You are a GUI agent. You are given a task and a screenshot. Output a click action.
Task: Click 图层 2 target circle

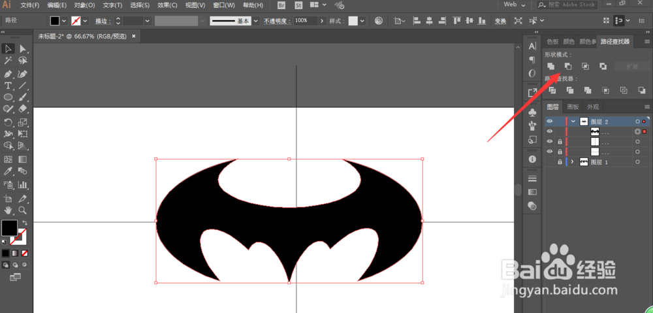click(x=637, y=122)
